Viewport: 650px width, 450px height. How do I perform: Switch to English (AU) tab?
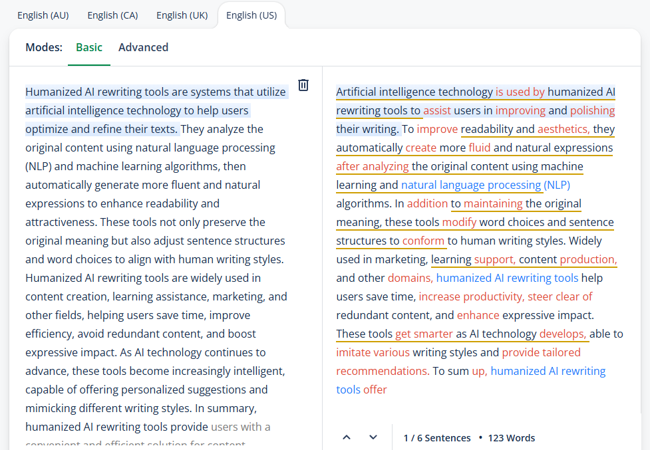[x=43, y=15]
